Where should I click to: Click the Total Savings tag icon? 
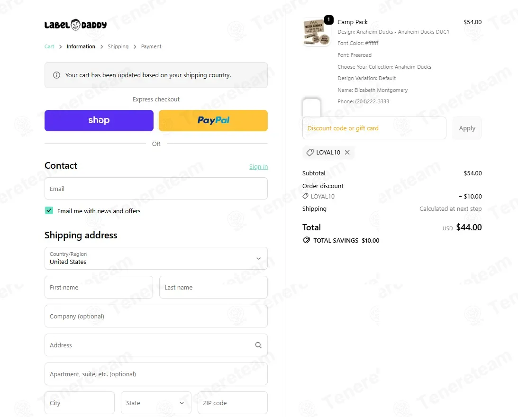[307, 240]
